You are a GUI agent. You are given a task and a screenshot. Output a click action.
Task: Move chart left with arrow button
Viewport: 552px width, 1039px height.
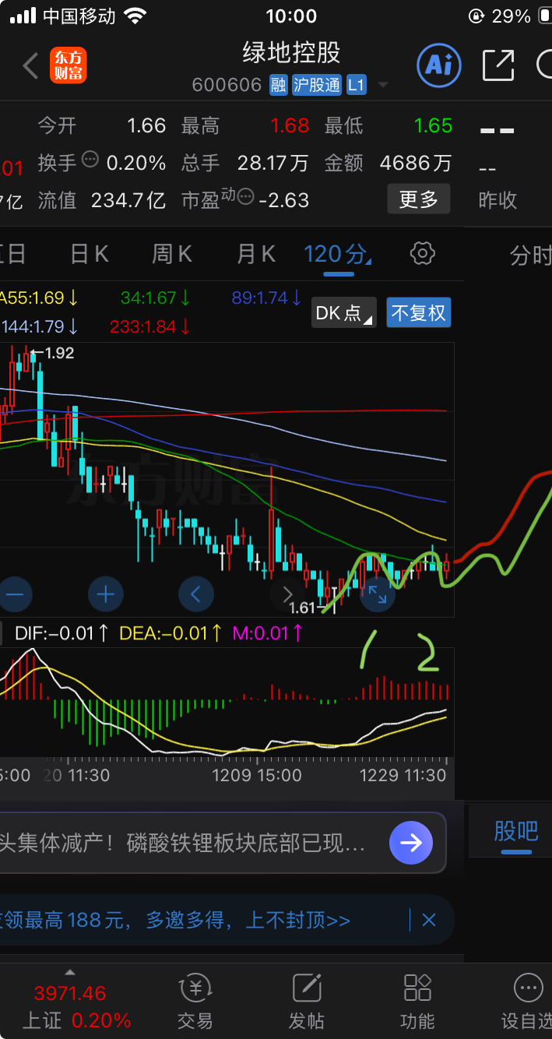196,595
